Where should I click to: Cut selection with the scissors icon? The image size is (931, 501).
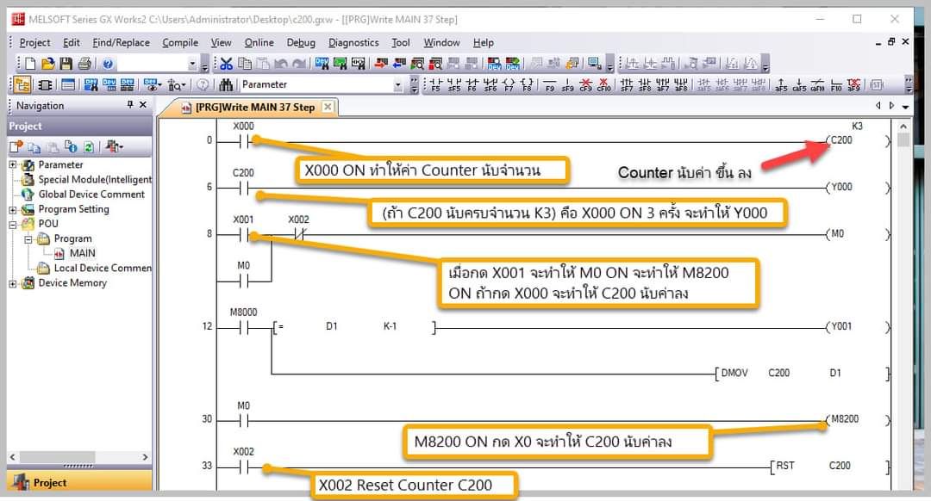pos(226,64)
